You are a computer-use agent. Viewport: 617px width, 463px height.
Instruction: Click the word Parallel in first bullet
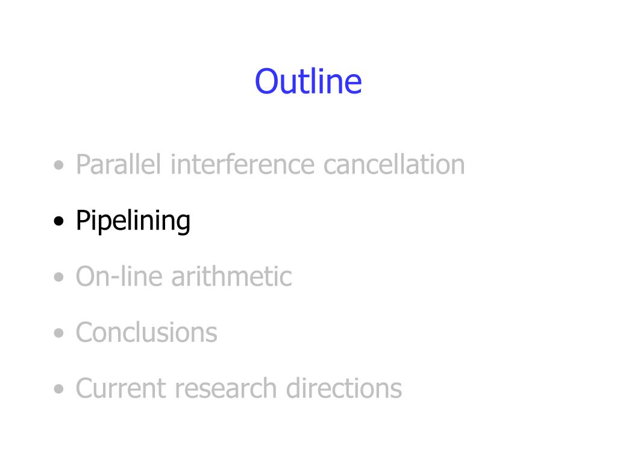click(119, 165)
